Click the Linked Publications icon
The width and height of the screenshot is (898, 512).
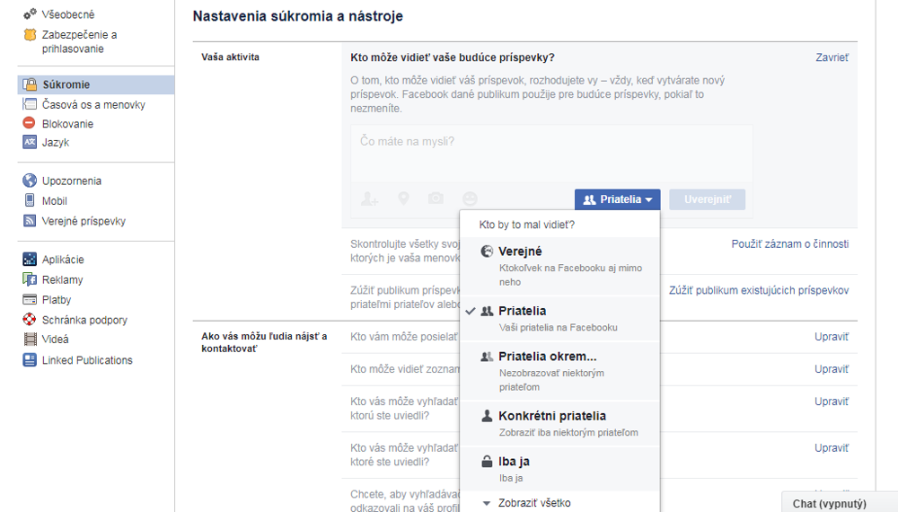(30, 359)
